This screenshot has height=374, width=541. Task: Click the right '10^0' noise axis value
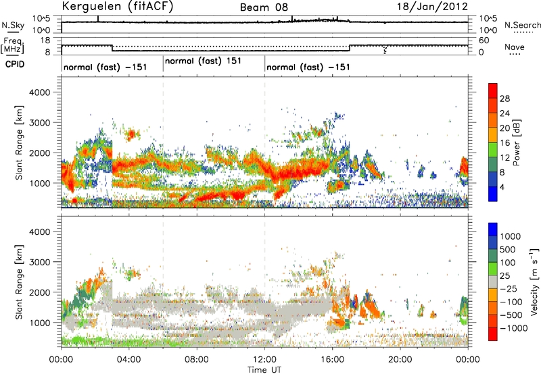point(488,30)
